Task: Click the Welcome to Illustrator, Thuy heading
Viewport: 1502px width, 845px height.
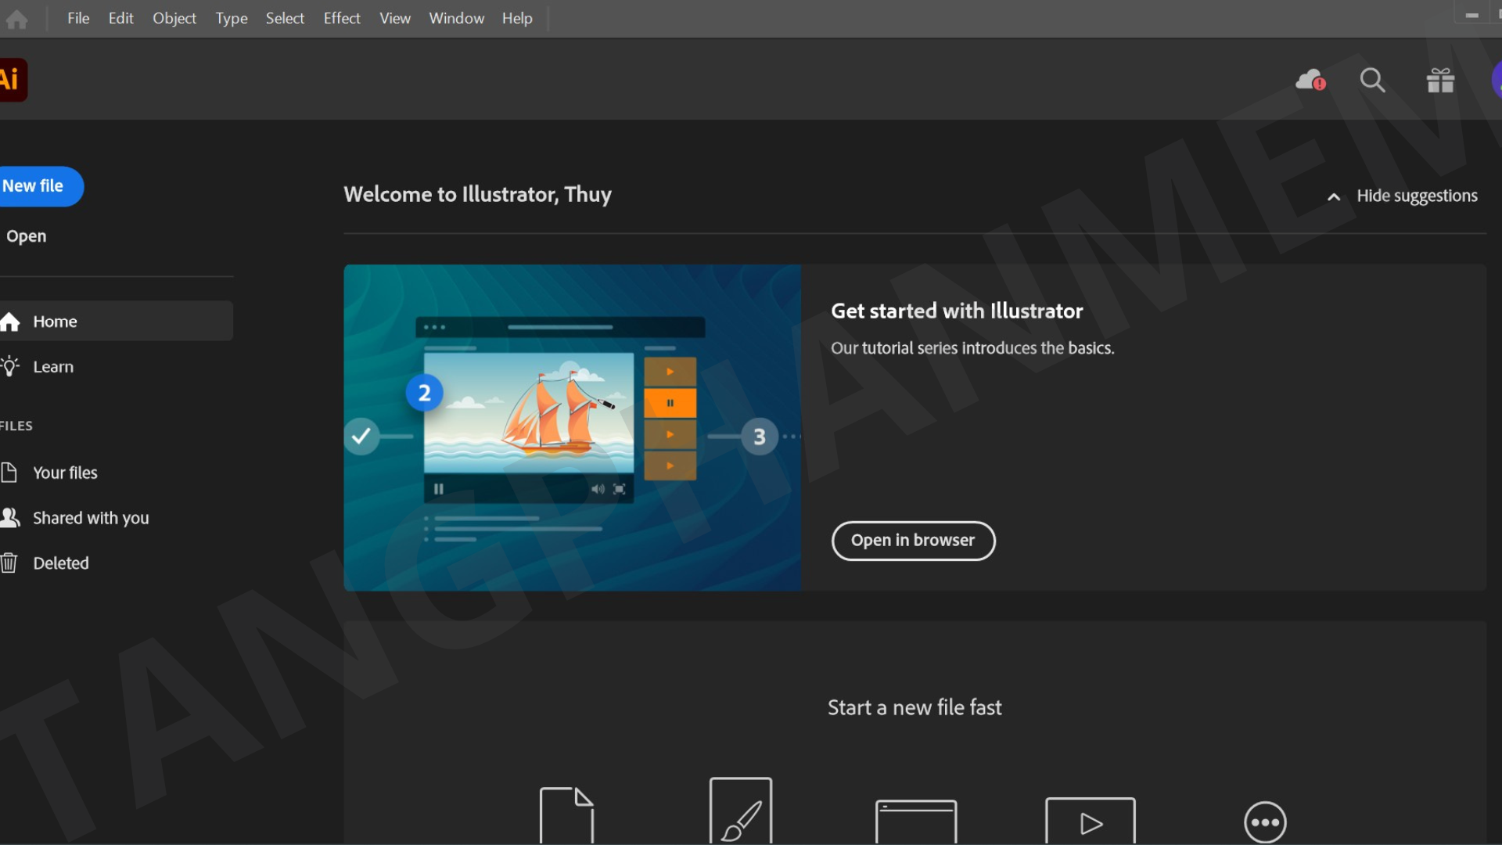Action: pos(477,195)
